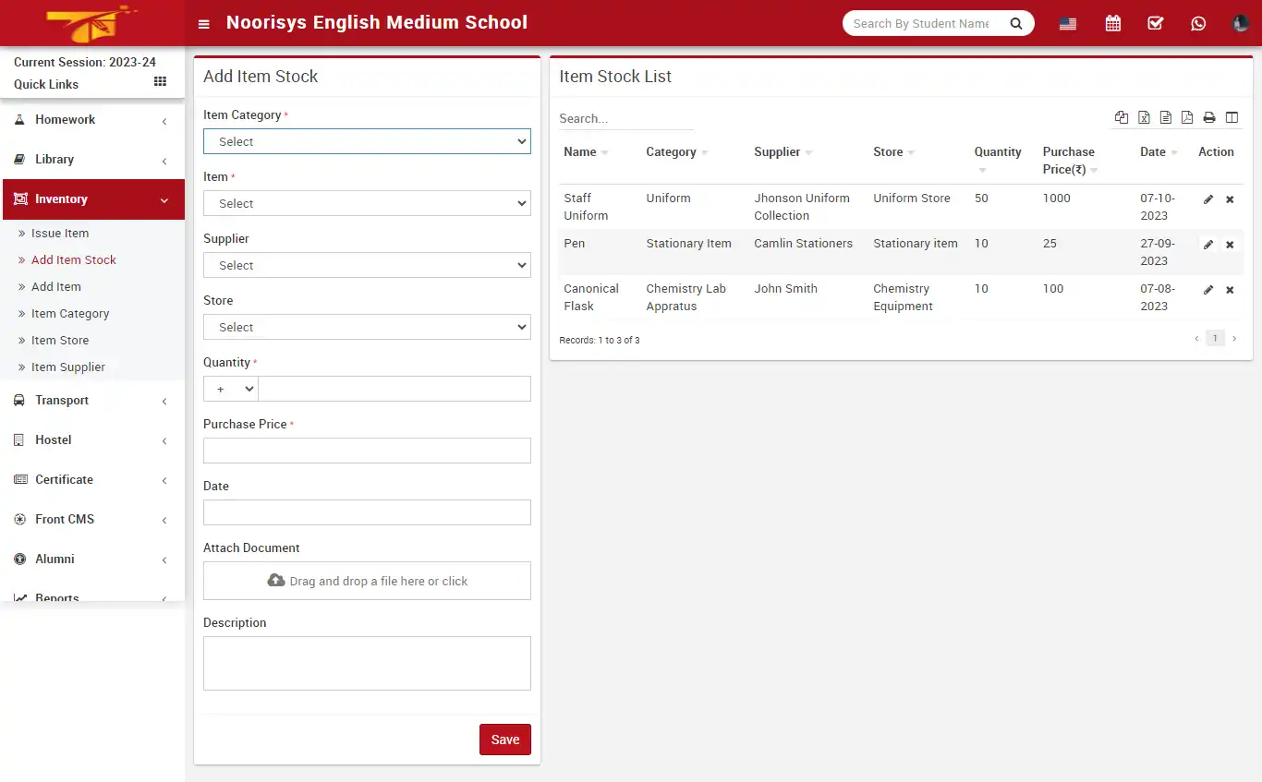Screen dimensions: 1262x782
Task: Click the Save button
Action: tap(504, 739)
